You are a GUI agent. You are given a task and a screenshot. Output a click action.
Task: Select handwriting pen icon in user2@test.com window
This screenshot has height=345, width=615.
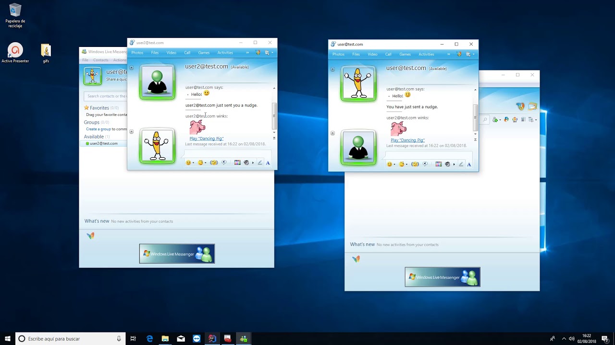click(x=260, y=163)
